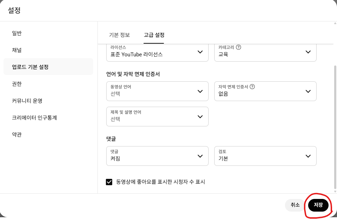The width and height of the screenshot is (337, 219).
Task: Click the 저장 button
Action: click(x=318, y=205)
